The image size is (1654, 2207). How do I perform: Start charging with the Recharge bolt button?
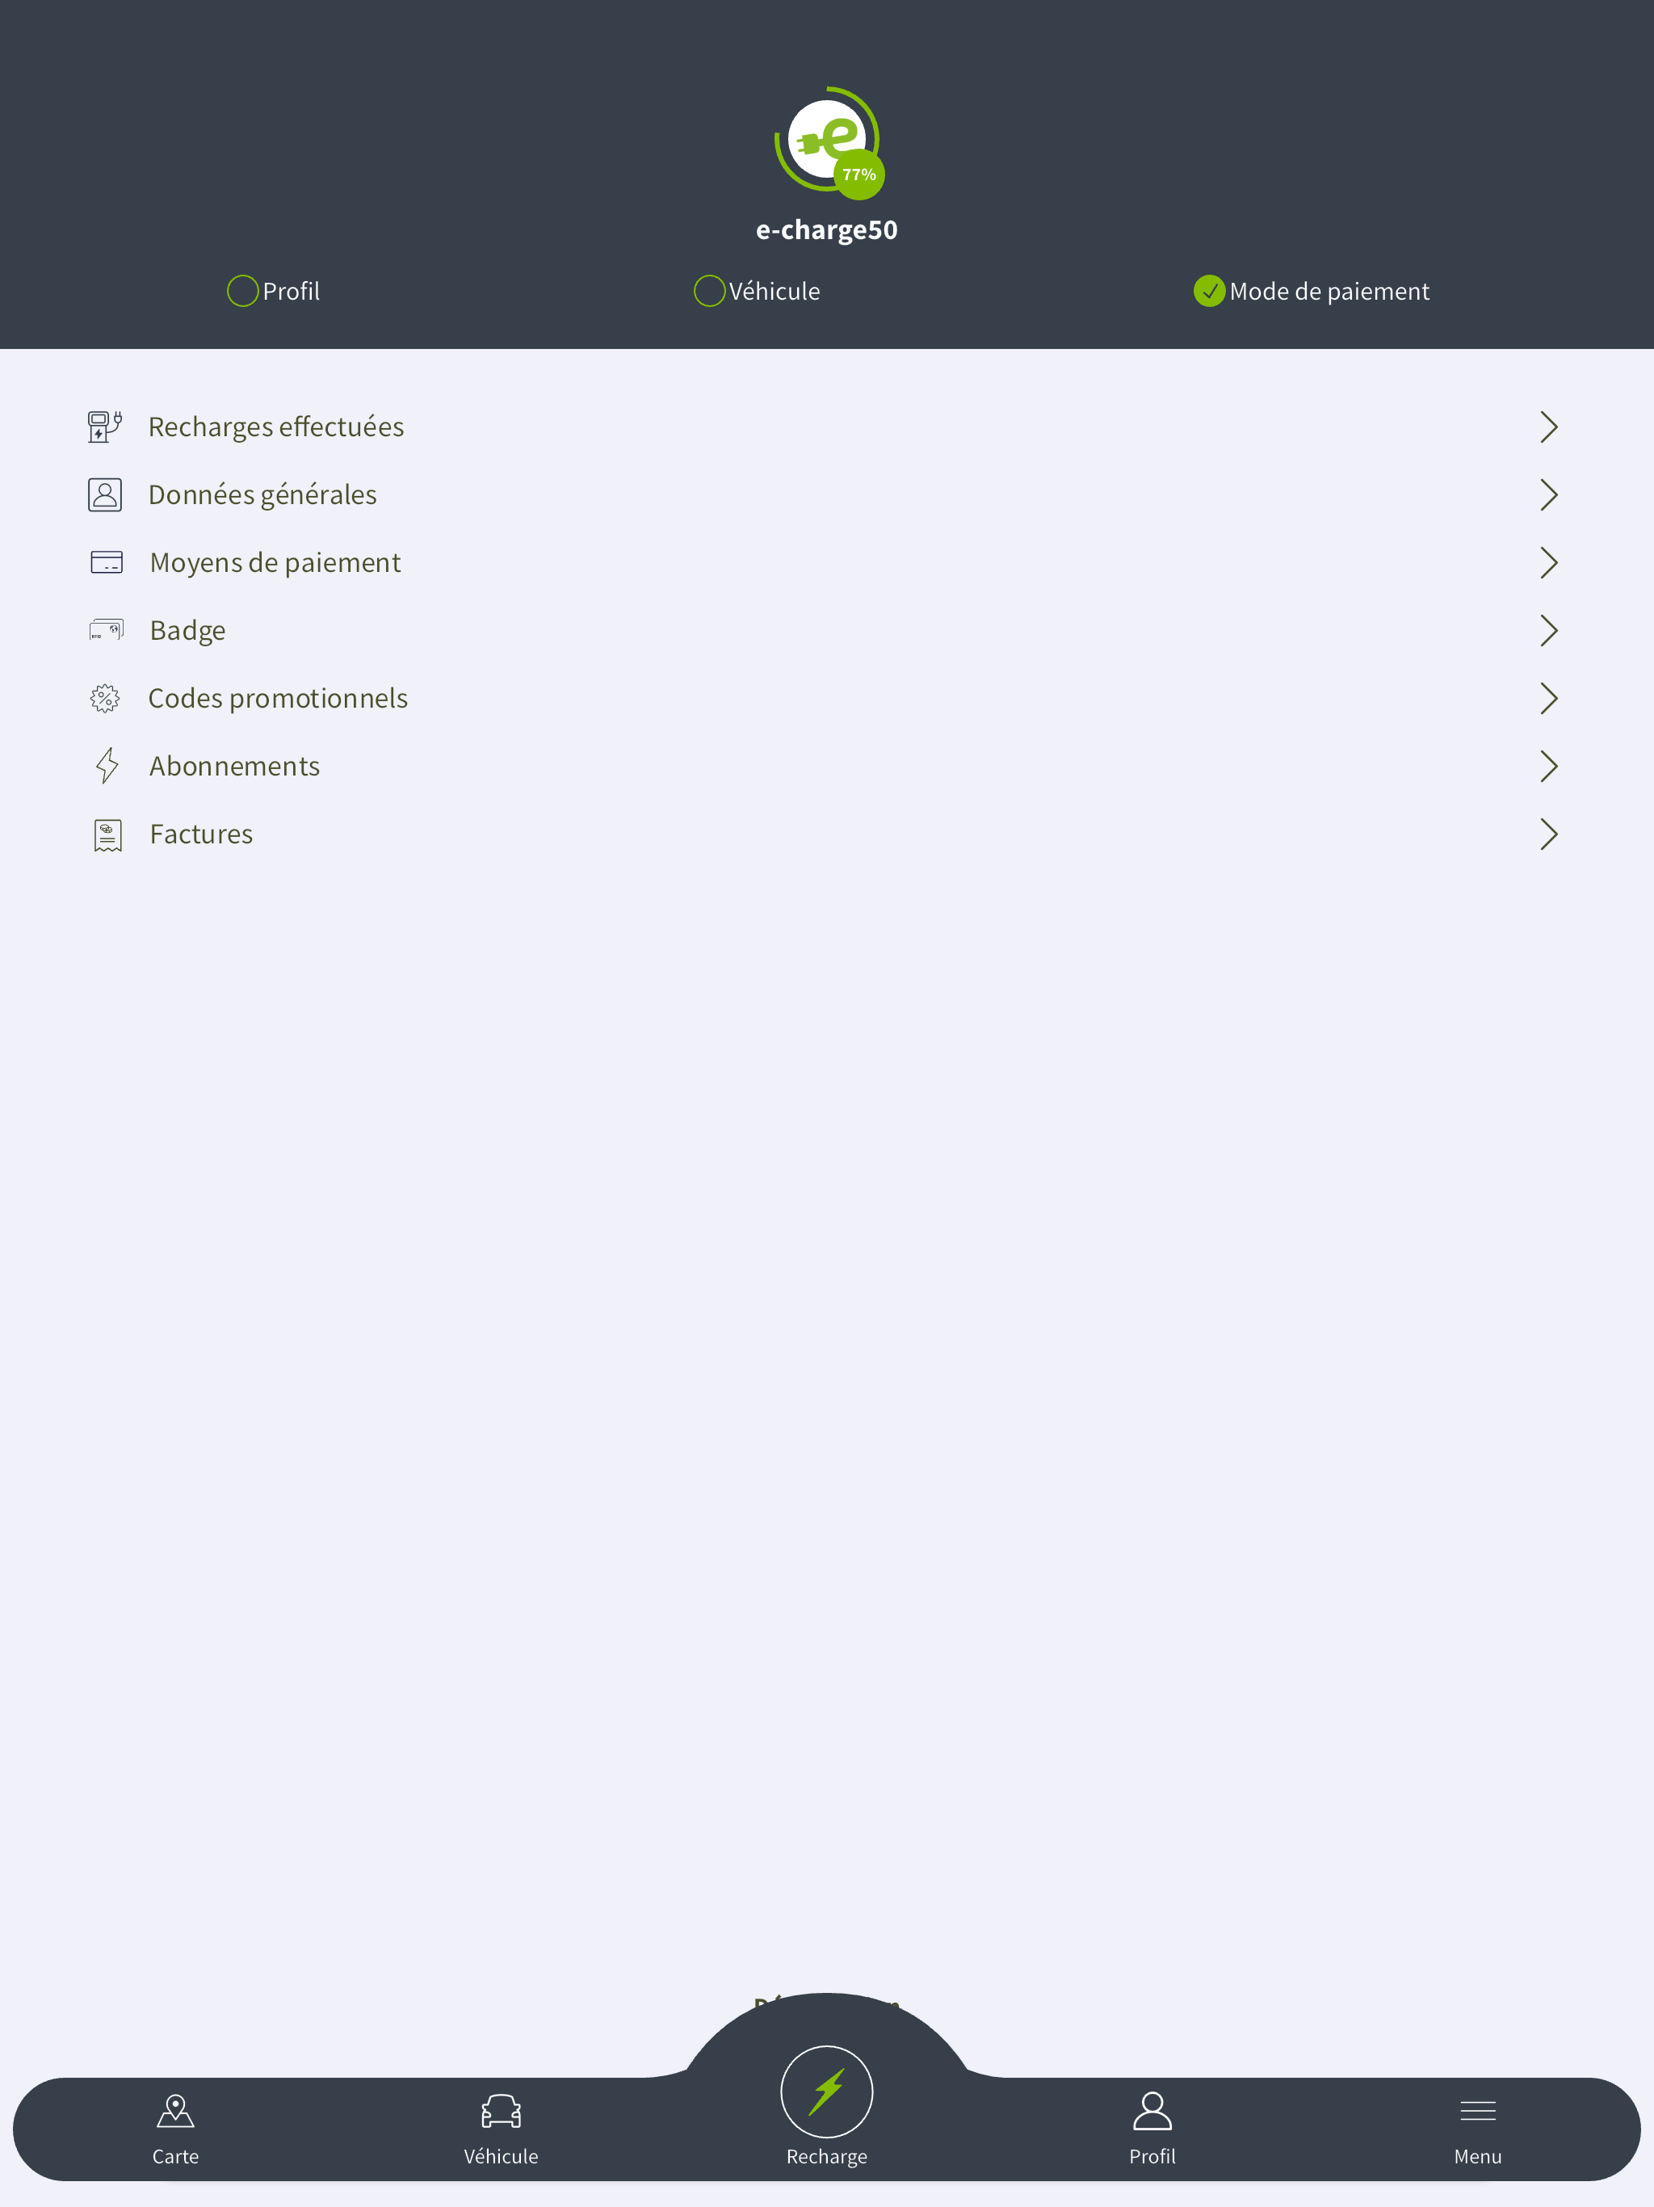coord(826,2092)
